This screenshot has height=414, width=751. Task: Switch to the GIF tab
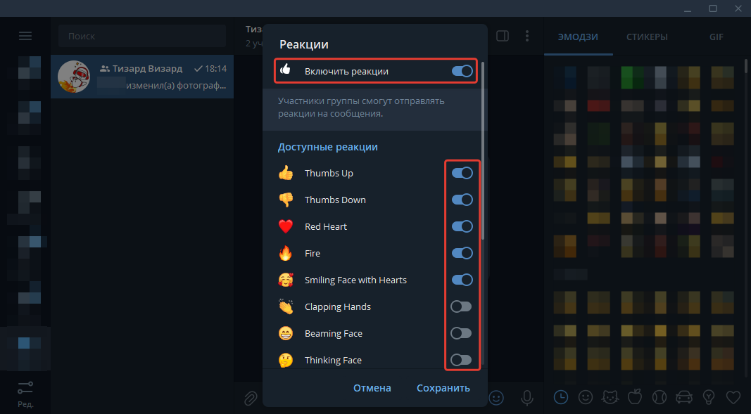717,37
